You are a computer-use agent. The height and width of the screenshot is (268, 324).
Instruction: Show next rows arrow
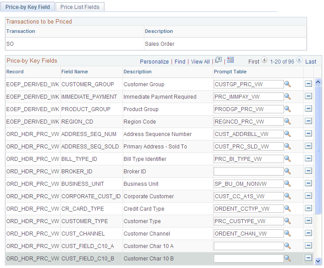point(299,60)
